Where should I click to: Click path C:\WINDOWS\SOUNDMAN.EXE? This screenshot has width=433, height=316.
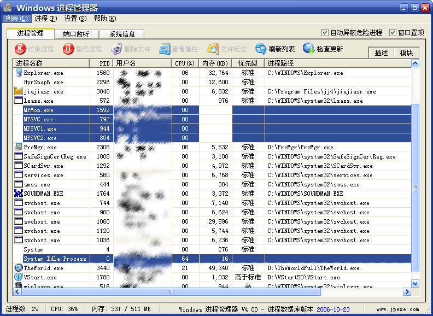click(x=305, y=194)
